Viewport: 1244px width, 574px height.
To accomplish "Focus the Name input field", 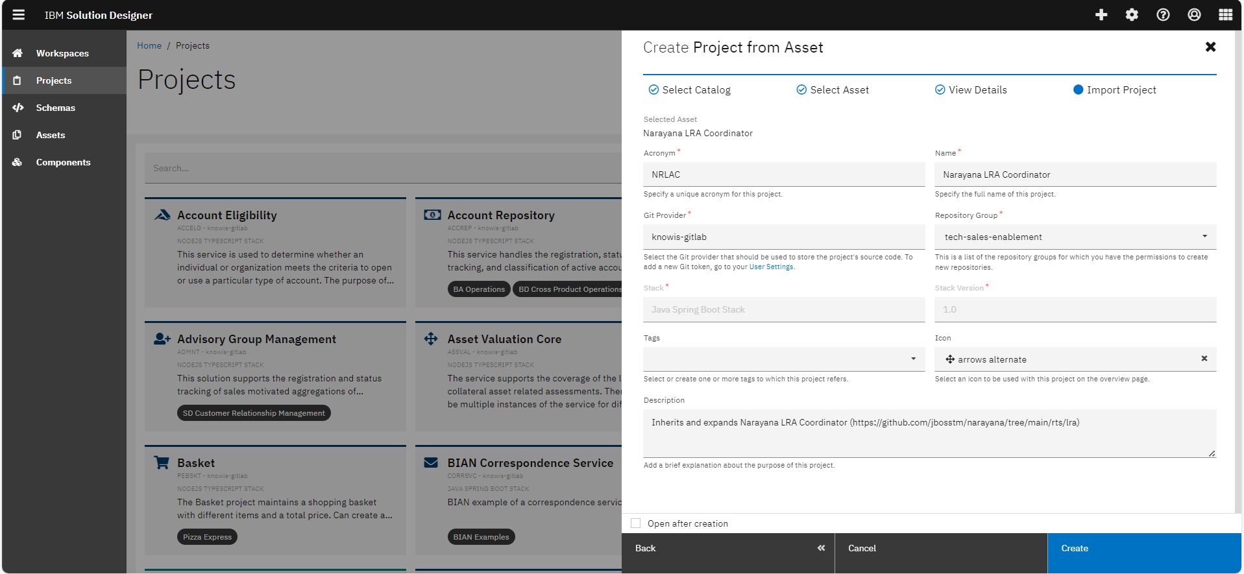I will [1075, 174].
